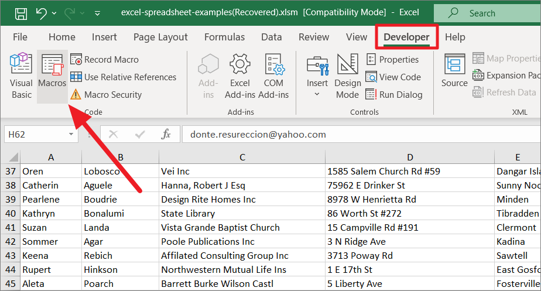Select row 37 header
The width and height of the screenshot is (541, 291).
tap(11, 171)
